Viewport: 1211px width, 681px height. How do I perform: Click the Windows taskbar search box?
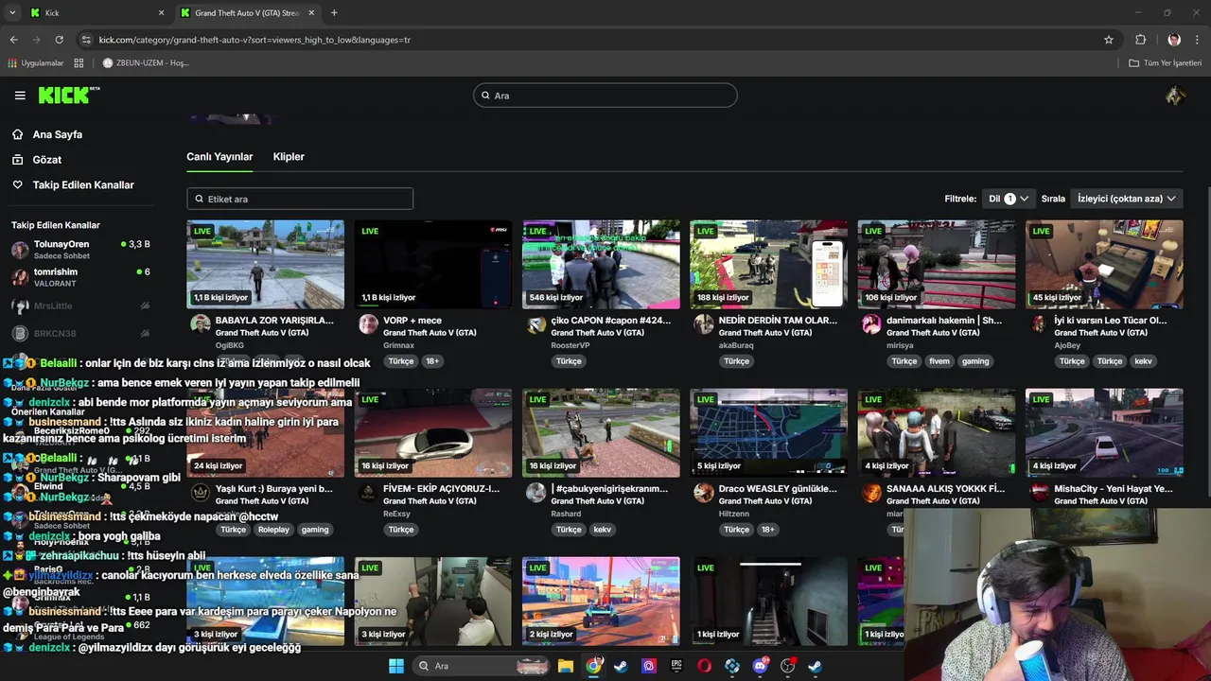point(483,666)
